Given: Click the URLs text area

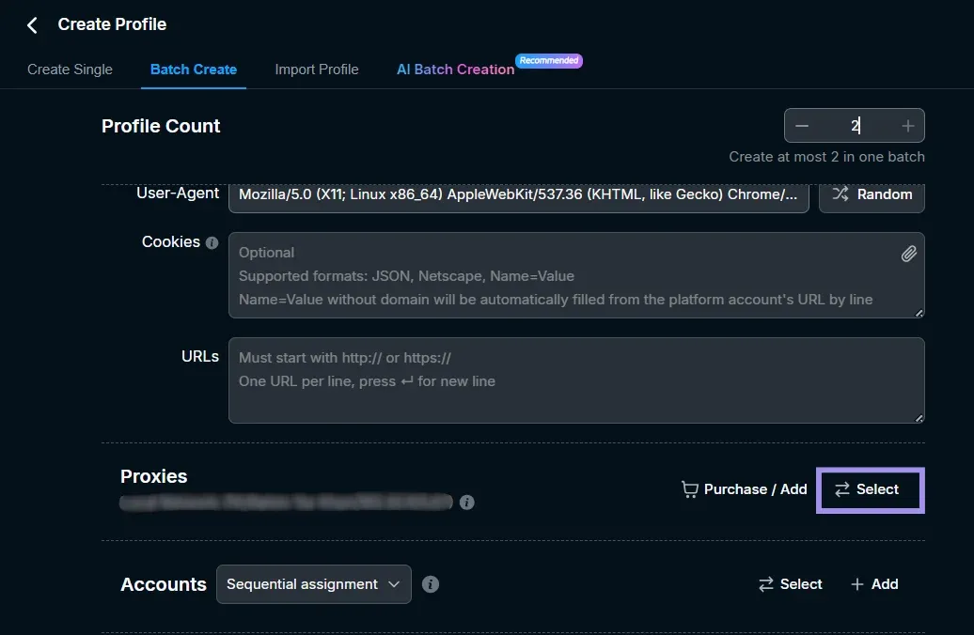Looking at the screenshot, I should [x=576, y=380].
